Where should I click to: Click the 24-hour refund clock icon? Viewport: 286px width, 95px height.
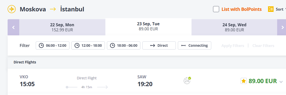point(187,81)
